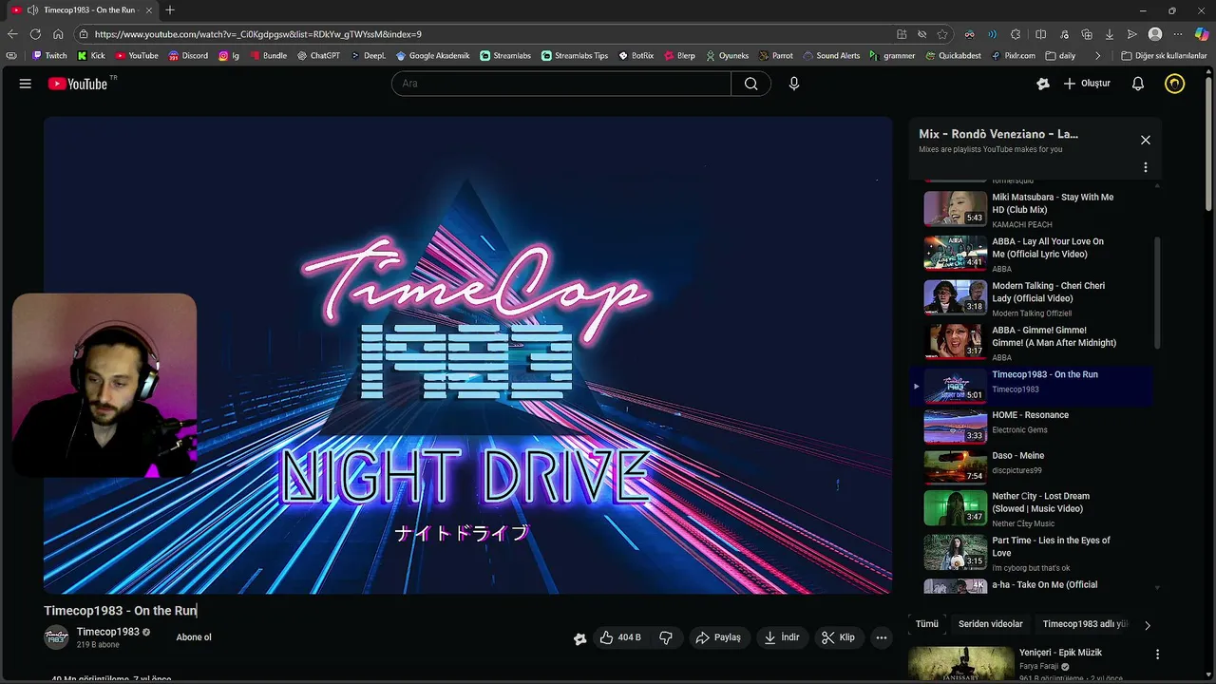Open the YouTube guide hamburger menu

[26, 84]
